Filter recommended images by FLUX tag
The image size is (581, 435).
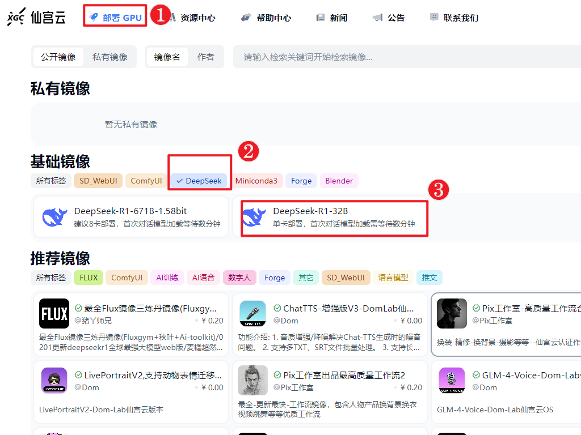coord(89,278)
